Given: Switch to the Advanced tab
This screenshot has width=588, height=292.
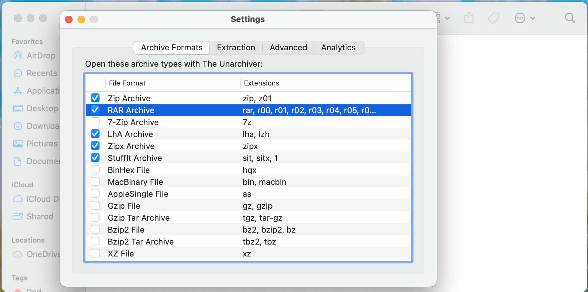Looking at the screenshot, I should pyautogui.click(x=288, y=47).
